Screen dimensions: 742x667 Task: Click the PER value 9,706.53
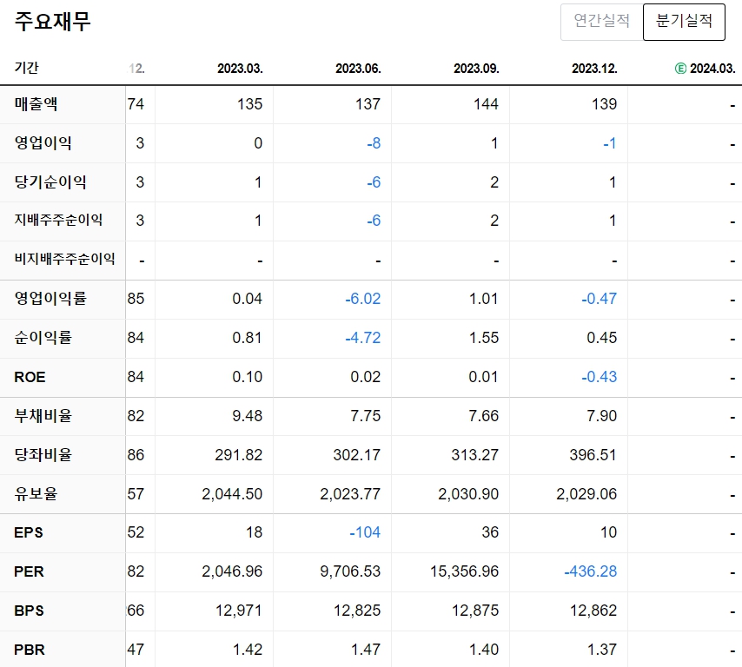click(350, 571)
